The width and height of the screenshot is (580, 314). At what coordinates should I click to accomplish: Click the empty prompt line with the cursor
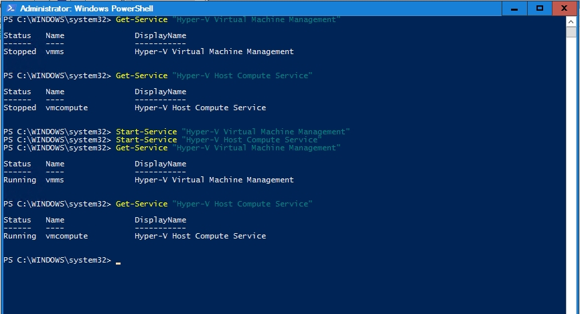pyautogui.click(x=62, y=260)
